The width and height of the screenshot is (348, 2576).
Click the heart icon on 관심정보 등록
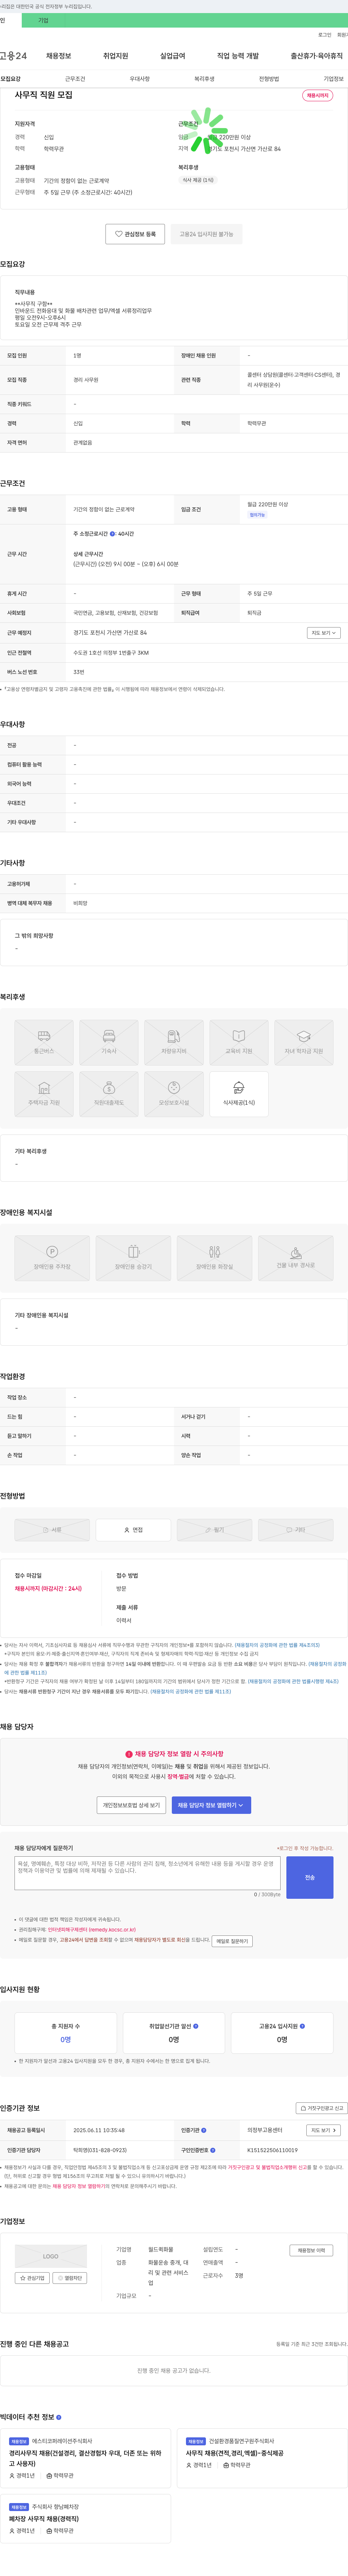(118, 234)
